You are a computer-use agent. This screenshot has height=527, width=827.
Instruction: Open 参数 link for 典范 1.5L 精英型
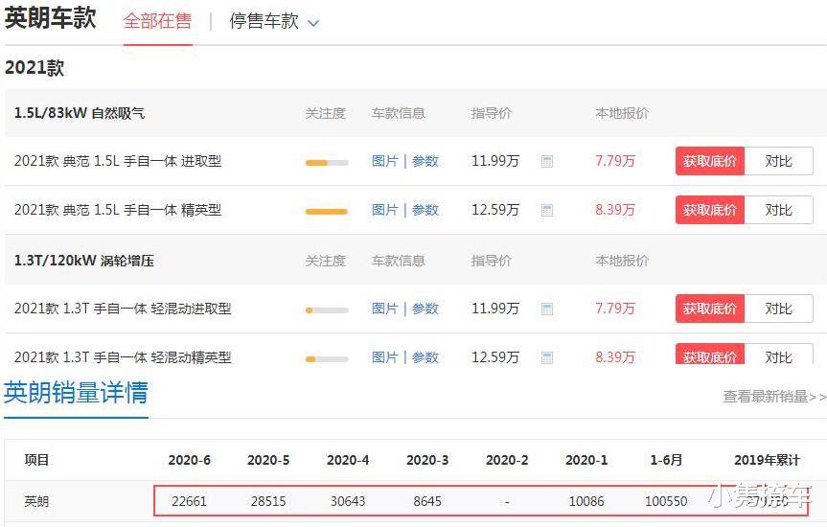(x=425, y=210)
